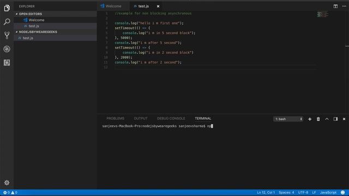349x196 pixels.
Task: Select the TERMINAL panel tab
Action: tap(203, 119)
